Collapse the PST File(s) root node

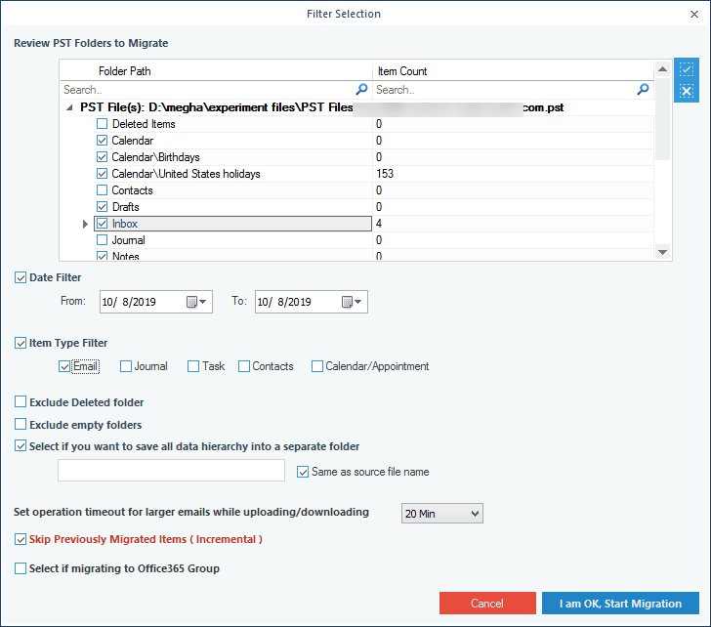point(68,107)
